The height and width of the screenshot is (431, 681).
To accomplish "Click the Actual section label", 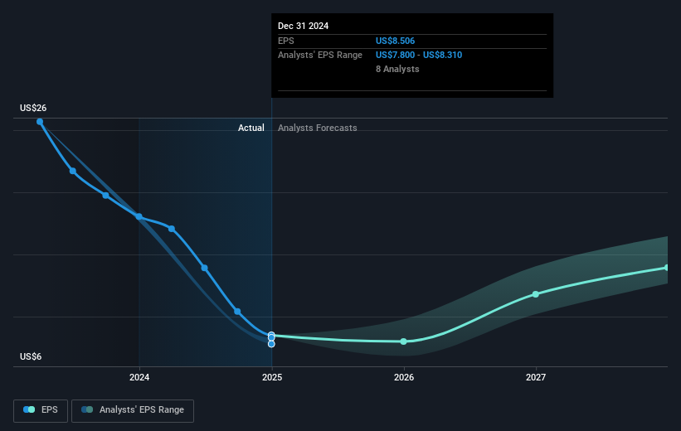I will pos(251,128).
